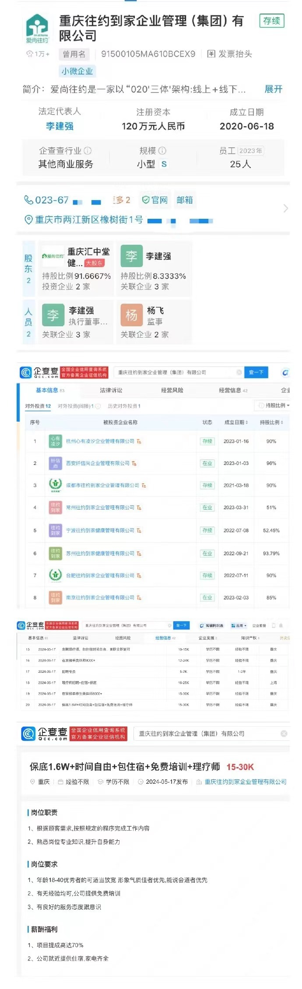Click the 爱尚往约 company logo at top

pyautogui.click(x=37, y=29)
